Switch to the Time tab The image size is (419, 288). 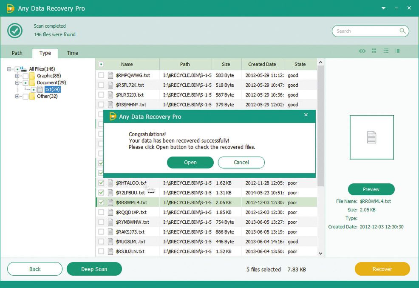click(x=73, y=53)
